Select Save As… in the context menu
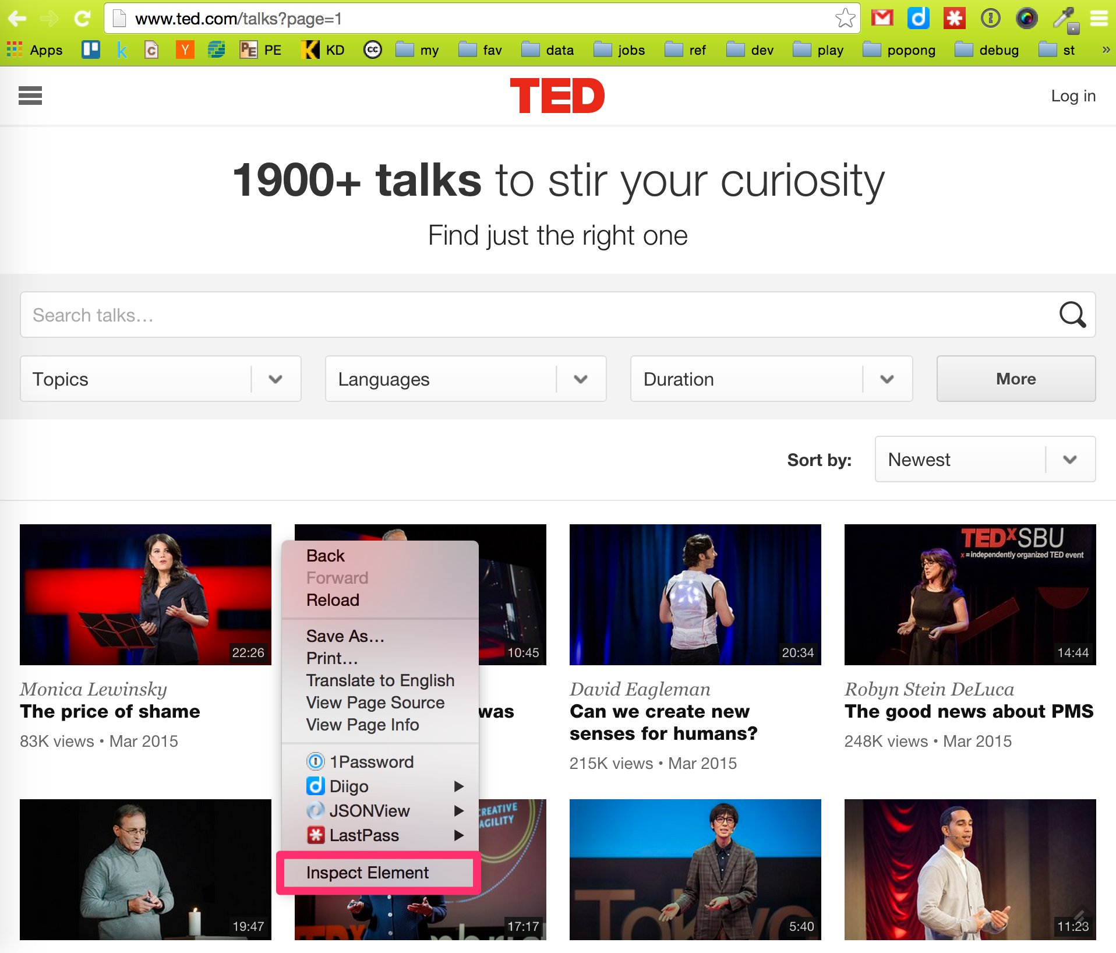This screenshot has width=1116, height=953. [x=380, y=636]
